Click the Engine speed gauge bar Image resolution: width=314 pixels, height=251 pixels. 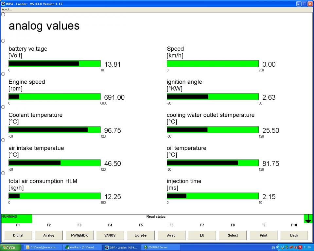tap(54, 97)
